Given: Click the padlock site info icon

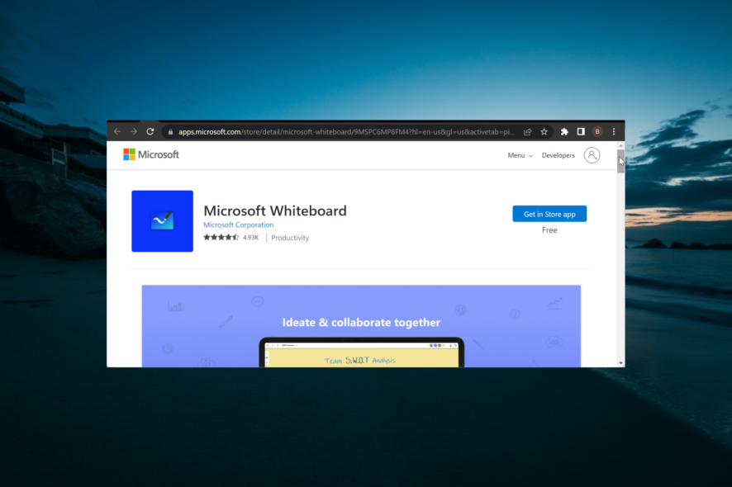Looking at the screenshot, I should [170, 132].
